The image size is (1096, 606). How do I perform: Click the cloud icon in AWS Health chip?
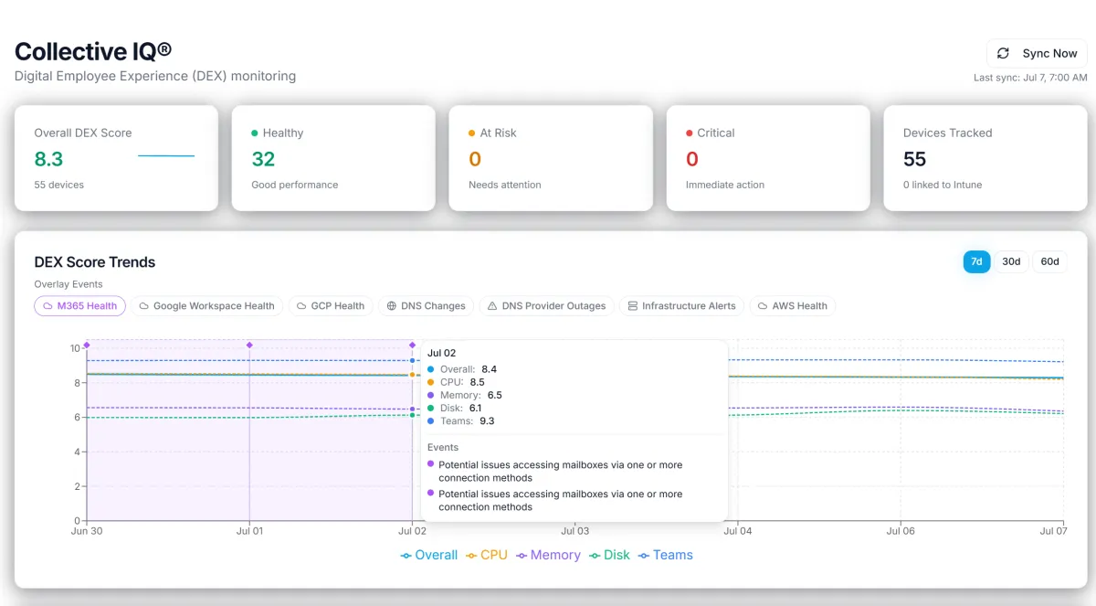tap(764, 306)
